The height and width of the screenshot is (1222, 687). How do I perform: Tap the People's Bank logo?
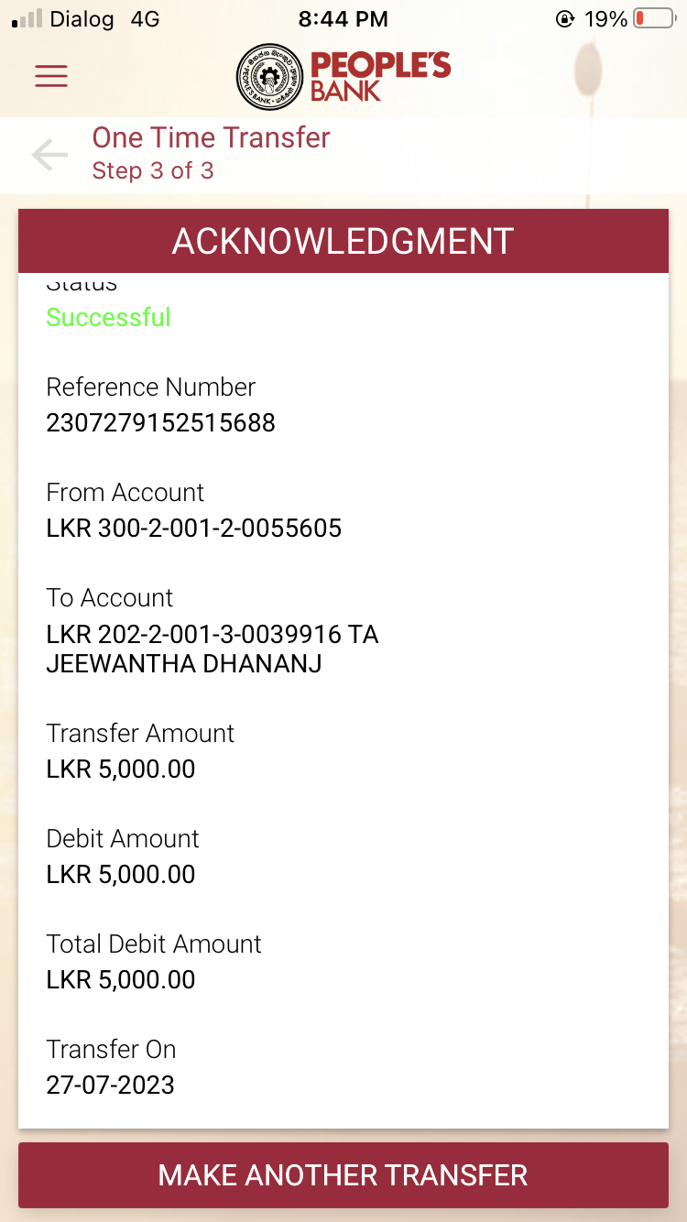tap(343, 76)
